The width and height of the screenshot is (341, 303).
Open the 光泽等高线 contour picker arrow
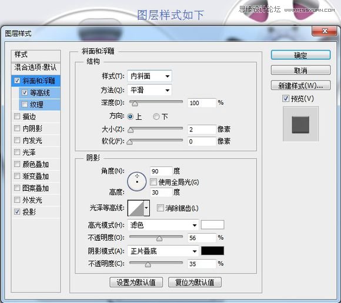coord(146,208)
